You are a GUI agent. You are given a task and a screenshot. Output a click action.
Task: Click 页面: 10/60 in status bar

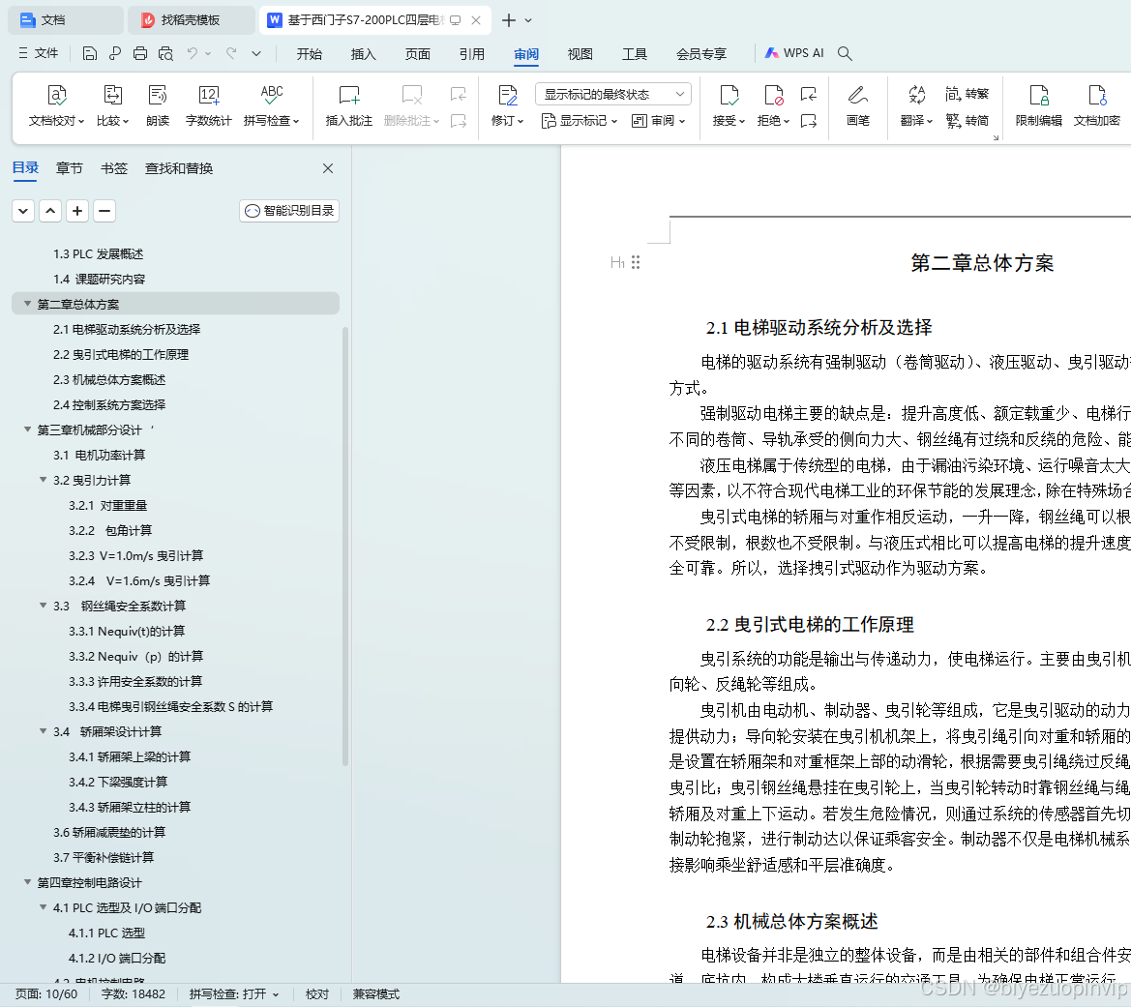[x=46, y=994]
